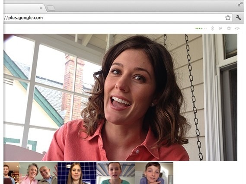
Task: Turn off the camera in the hangout toolbar
Action: (220, 29)
